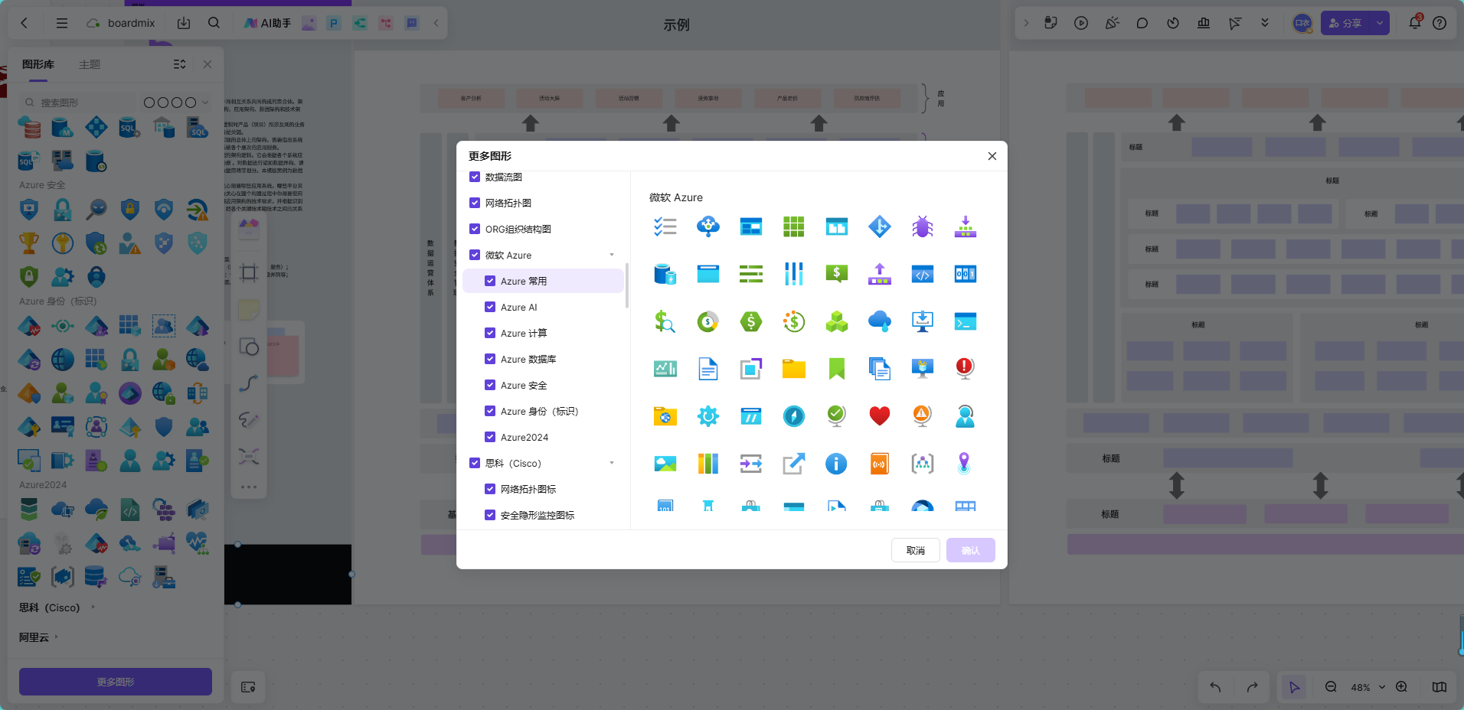Image resolution: width=1464 pixels, height=710 pixels.
Task: Uncheck ORG组织结构图 checkbox
Action: point(475,229)
